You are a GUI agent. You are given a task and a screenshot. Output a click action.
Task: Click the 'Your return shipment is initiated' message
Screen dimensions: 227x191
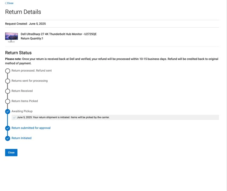pyautogui.click(x=63, y=117)
